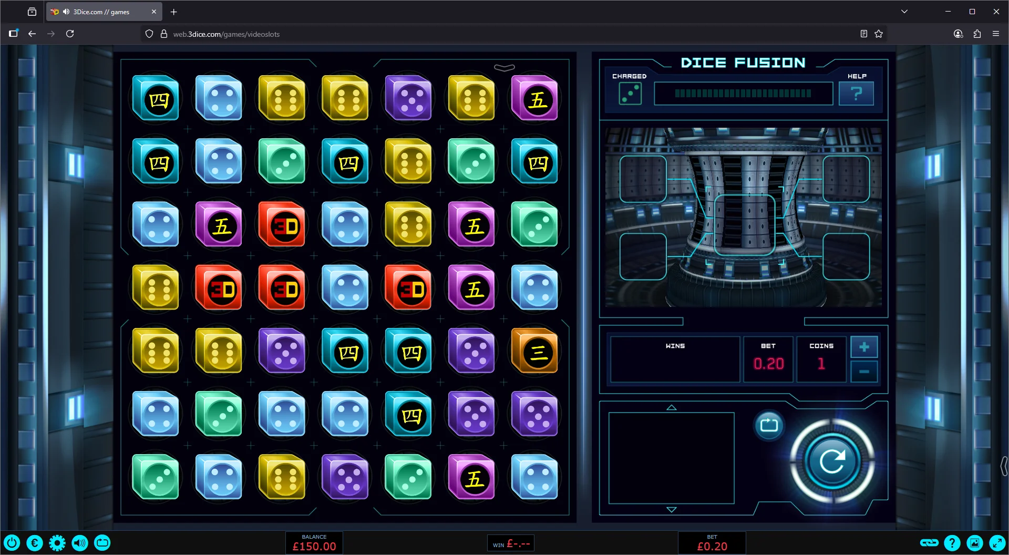1009x555 pixels.
Task: Expand the side handle at right edge
Action: tap(1004, 466)
